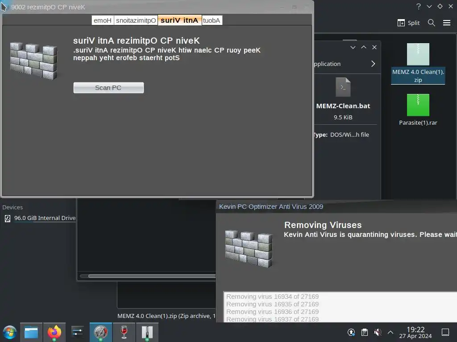Click the Scan PC button
This screenshot has width=457, height=342.
click(x=108, y=88)
